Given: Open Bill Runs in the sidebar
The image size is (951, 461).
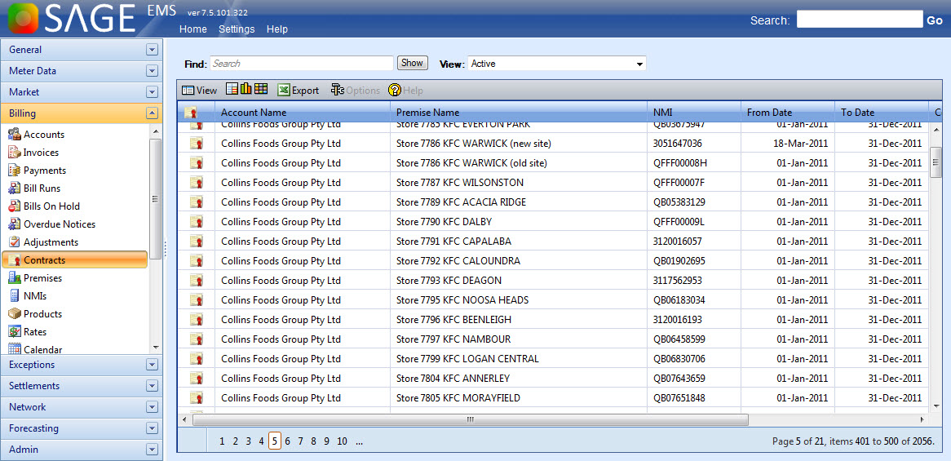Looking at the screenshot, I should tap(34, 188).
